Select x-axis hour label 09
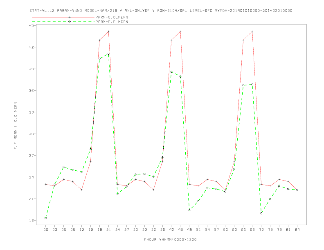The width and height of the screenshot is (324, 250). click(x=72, y=230)
